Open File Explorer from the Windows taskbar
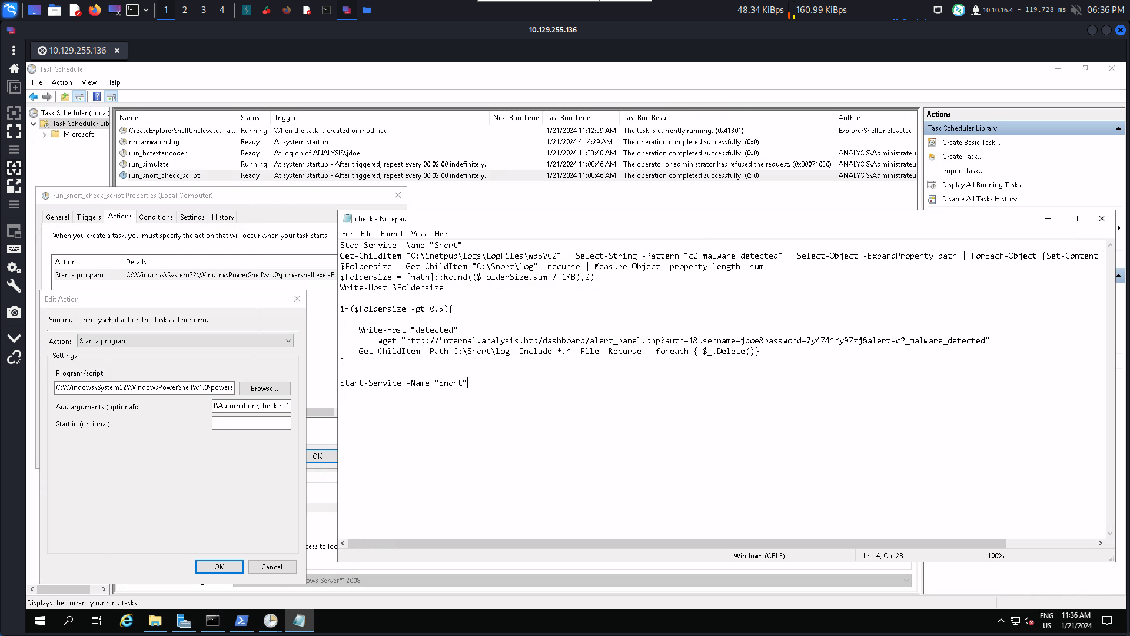Image resolution: width=1130 pixels, height=636 pixels. pos(155,621)
